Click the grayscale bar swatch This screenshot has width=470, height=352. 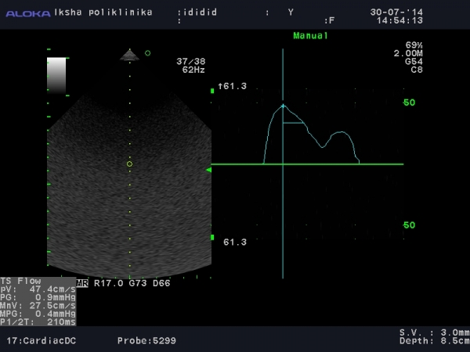[x=57, y=75]
